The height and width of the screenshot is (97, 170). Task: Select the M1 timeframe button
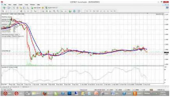(87, 11)
